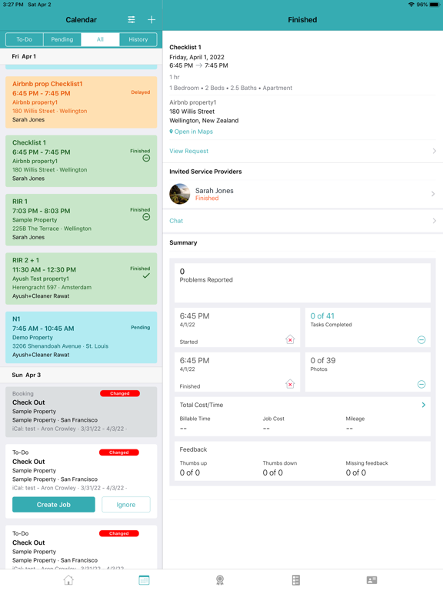This screenshot has width=443, height=591.
Task: Click the Feedback Thumbs up value
Action: point(190,472)
